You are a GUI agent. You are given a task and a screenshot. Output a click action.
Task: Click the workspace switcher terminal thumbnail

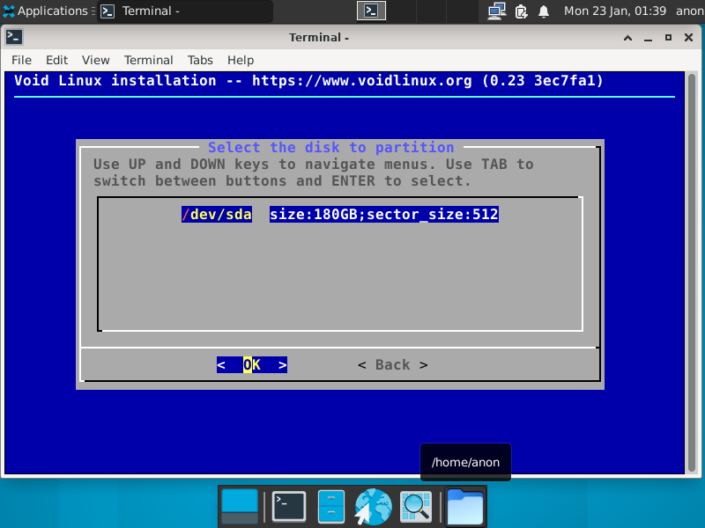pos(371,11)
